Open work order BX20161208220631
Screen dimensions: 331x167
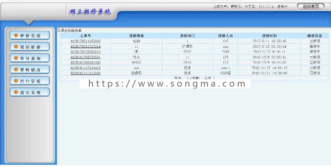point(85,57)
